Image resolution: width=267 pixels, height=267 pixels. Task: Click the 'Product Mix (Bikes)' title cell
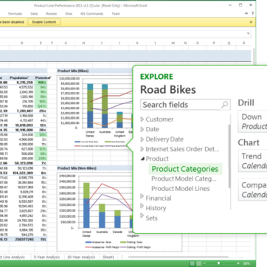click(x=73, y=71)
